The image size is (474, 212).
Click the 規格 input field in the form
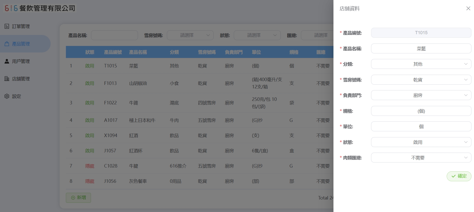click(x=421, y=111)
